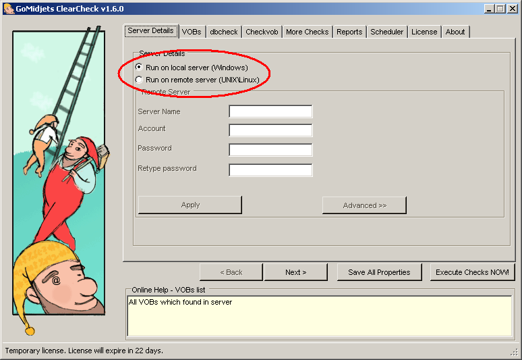Open the dbcheck tab
The height and width of the screenshot is (360, 522).
[x=223, y=32]
